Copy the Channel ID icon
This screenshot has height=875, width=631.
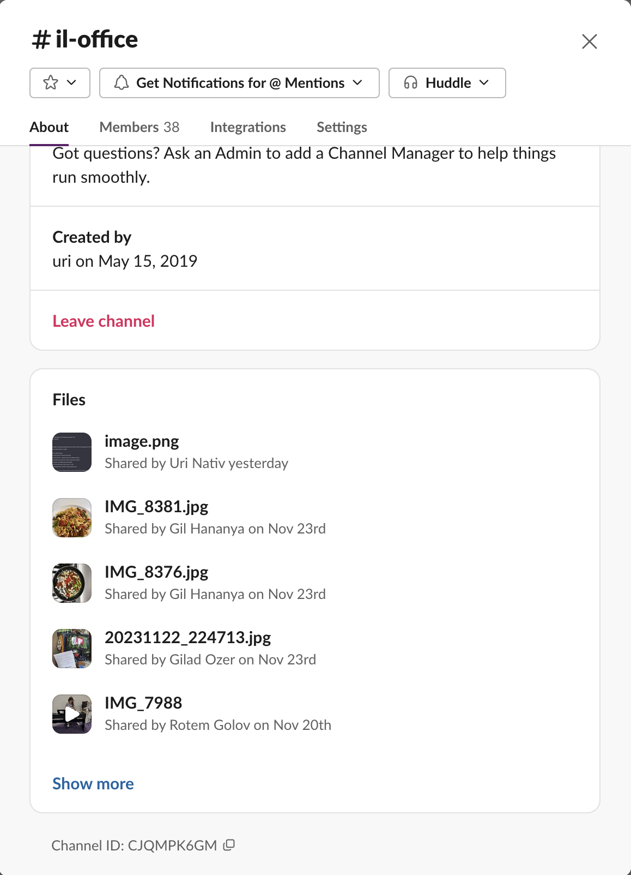point(229,845)
